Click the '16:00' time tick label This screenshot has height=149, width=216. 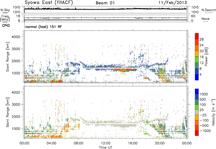click(x=133, y=143)
